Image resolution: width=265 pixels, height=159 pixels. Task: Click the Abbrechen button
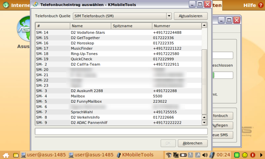pyautogui.click(x=192, y=143)
